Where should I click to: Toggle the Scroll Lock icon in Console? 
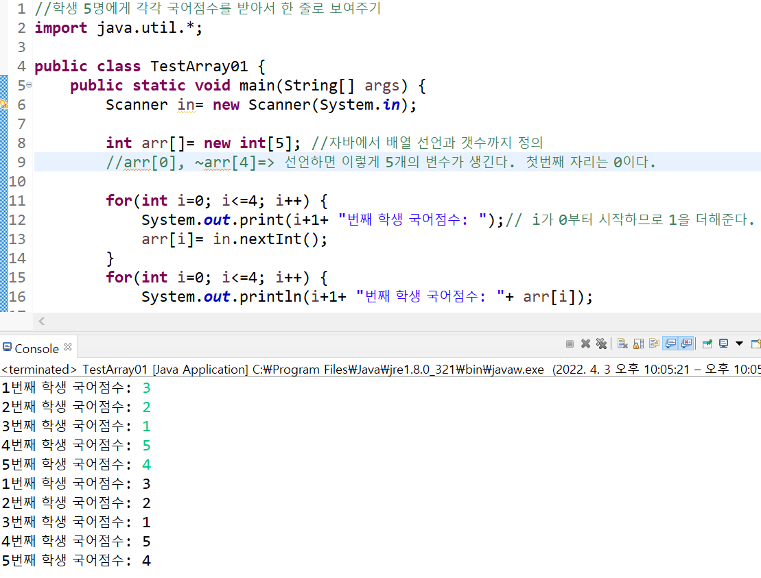point(639,344)
